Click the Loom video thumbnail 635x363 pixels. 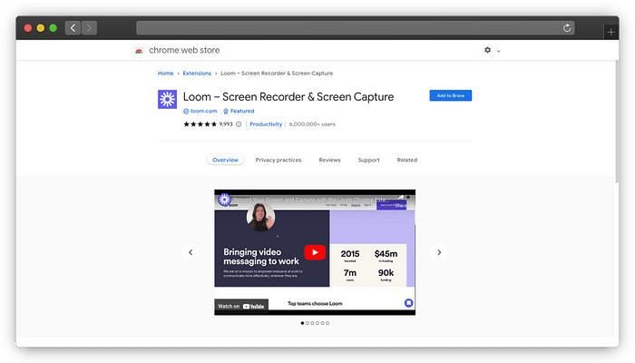[315, 252]
